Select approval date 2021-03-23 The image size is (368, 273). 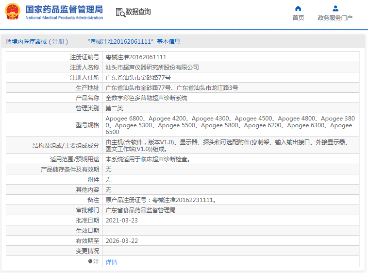[x=121, y=221]
